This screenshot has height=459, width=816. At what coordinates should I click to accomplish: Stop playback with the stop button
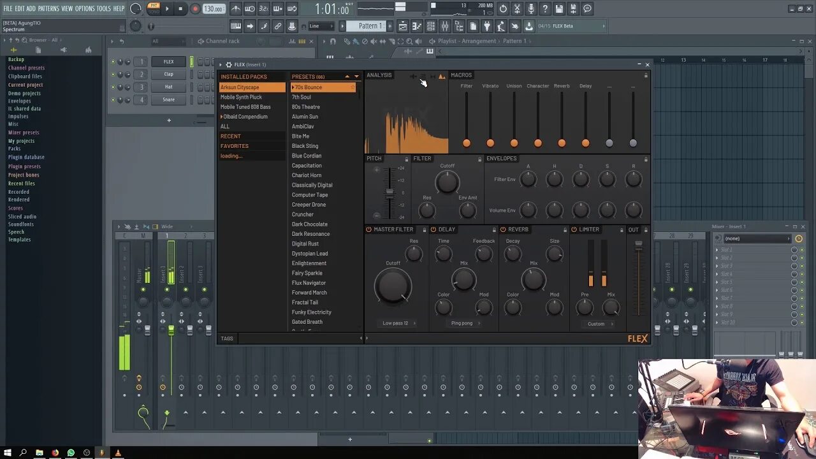point(180,9)
